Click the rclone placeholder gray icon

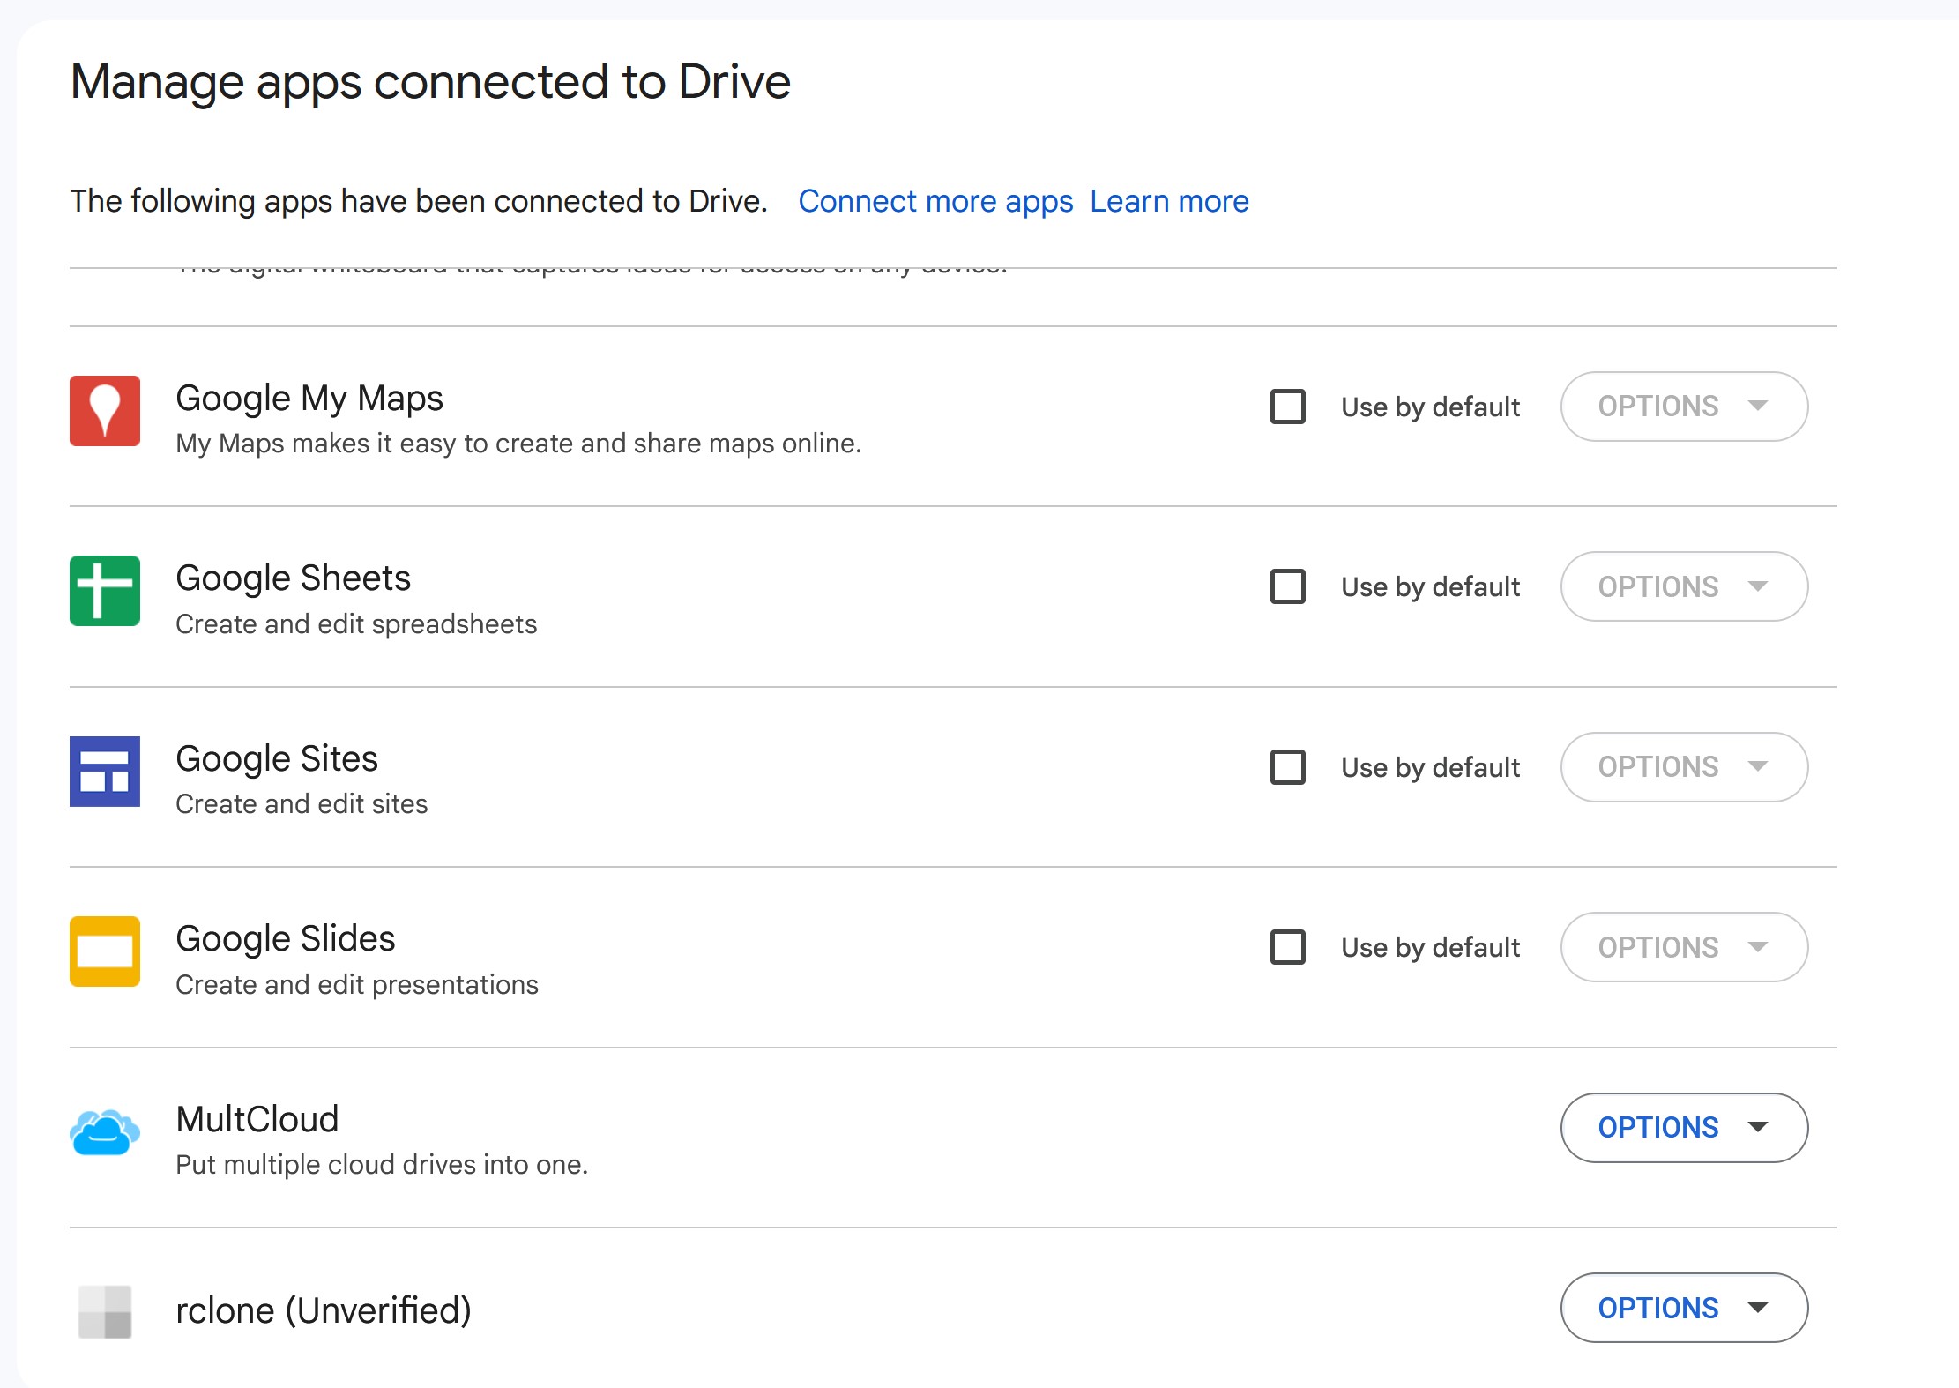[105, 1312]
